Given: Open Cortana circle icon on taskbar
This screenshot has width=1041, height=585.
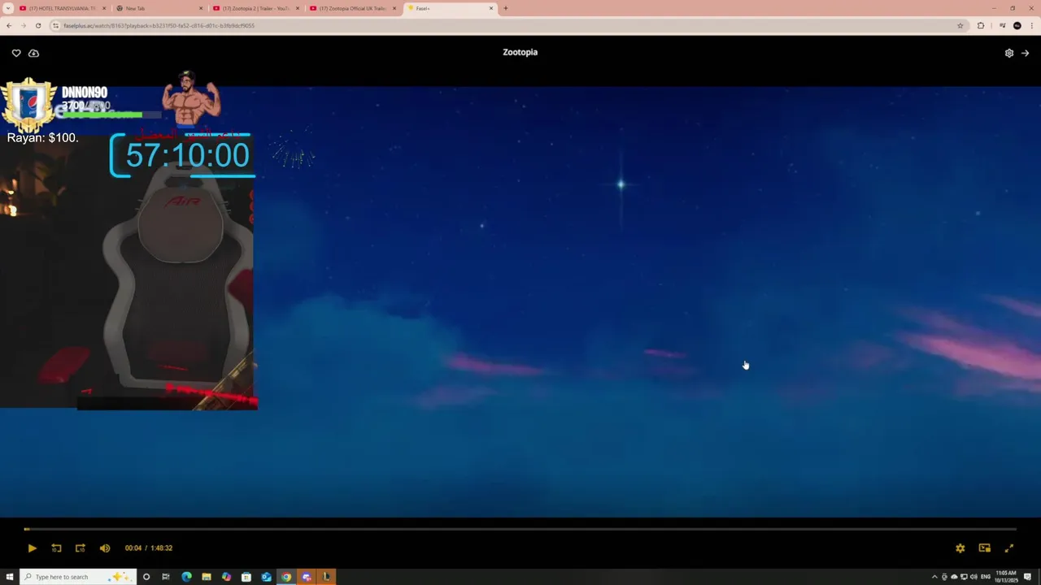Looking at the screenshot, I should click(146, 577).
